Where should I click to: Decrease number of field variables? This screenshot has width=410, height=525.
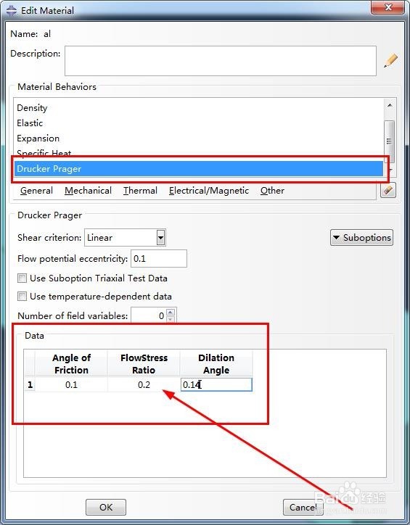click(x=171, y=319)
